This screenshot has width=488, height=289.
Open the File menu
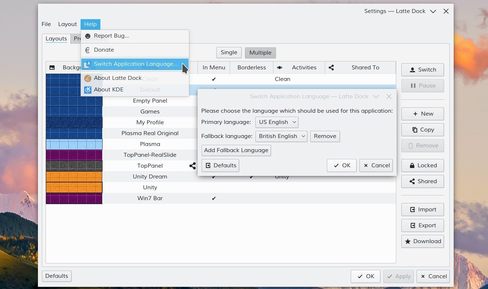pyautogui.click(x=46, y=24)
